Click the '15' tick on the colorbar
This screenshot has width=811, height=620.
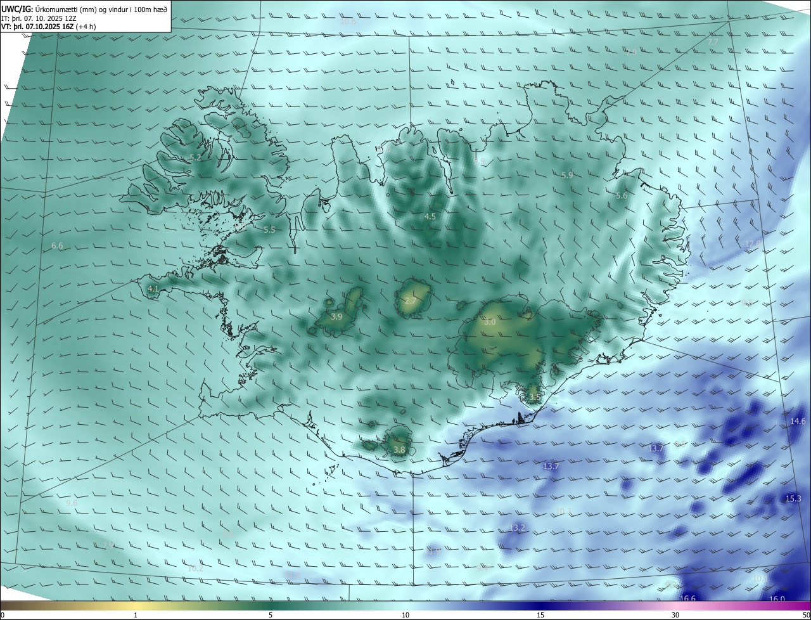540,615
